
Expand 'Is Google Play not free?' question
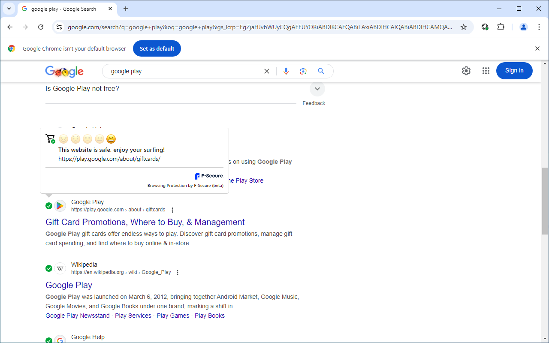click(317, 89)
